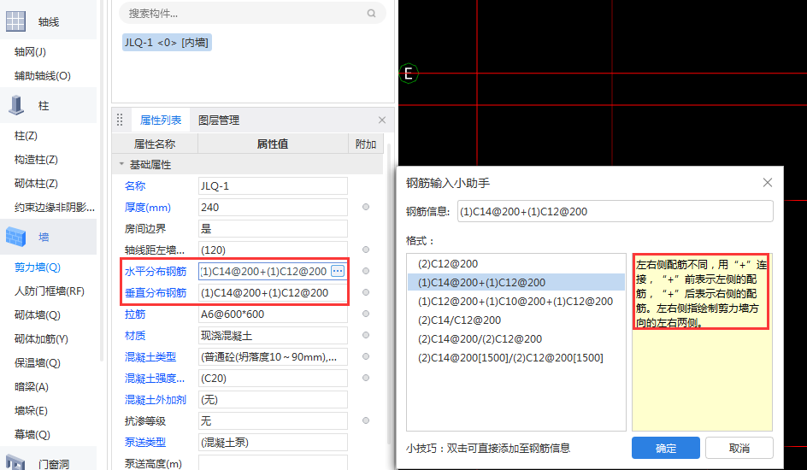
Task: Switch to 属性列表 tab
Action: 161,120
